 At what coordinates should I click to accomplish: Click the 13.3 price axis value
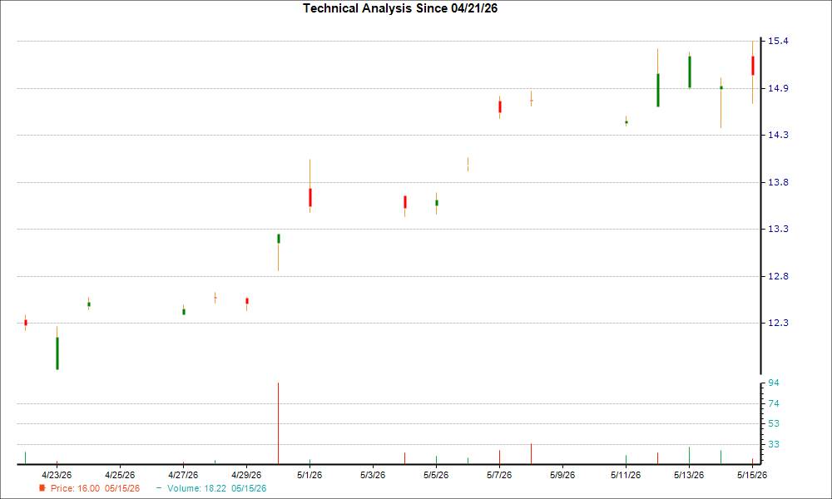tap(778, 229)
